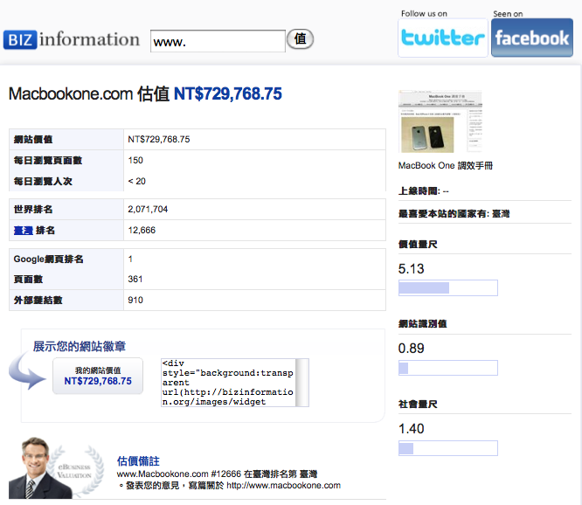Click the 價值量尺 5.13 progress bar
Image resolution: width=582 pixels, height=505 pixels.
[448, 288]
